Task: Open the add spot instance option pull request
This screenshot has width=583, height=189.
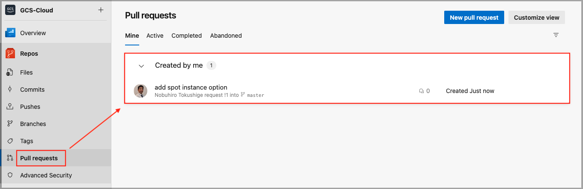Action: click(191, 87)
